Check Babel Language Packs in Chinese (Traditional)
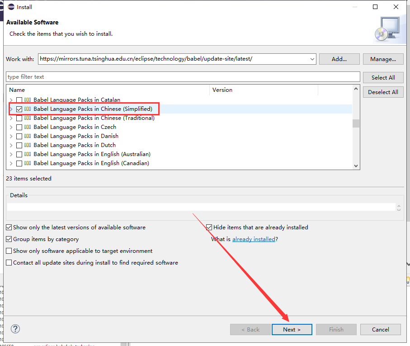 point(19,118)
